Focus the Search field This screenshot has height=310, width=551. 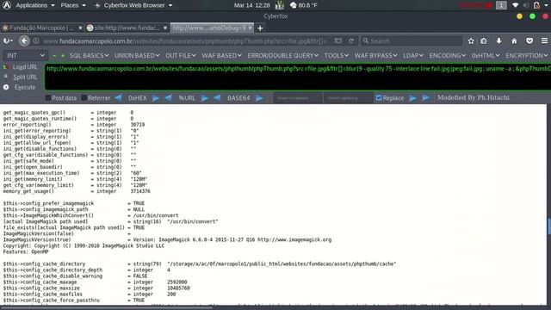point(412,40)
